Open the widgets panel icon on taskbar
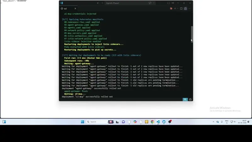Viewport: 252px width, 142px height. coord(4,122)
